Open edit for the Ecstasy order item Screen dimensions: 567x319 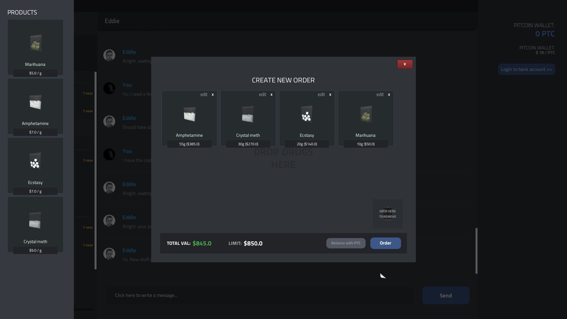tap(321, 95)
